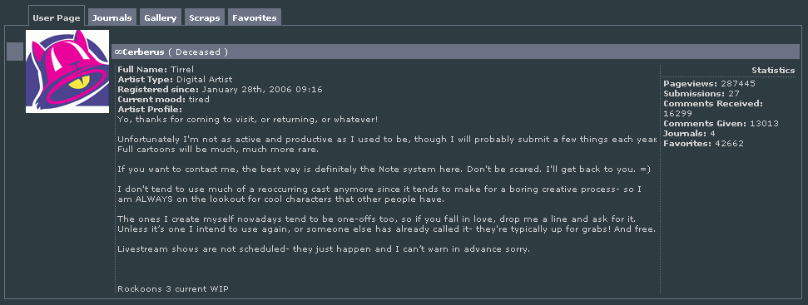The image size is (808, 305).
Task: Click the ( Deceased ) user title
Action: 198,52
